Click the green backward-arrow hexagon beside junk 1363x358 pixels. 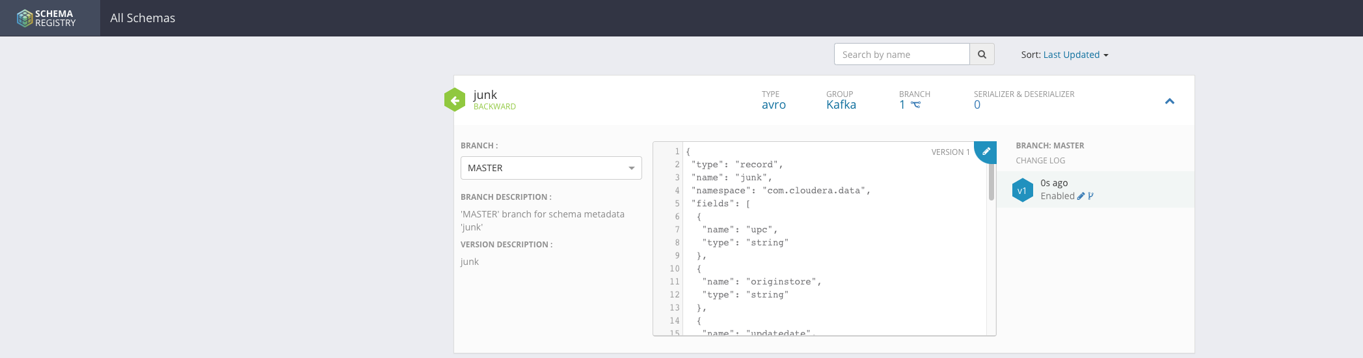pyautogui.click(x=455, y=100)
